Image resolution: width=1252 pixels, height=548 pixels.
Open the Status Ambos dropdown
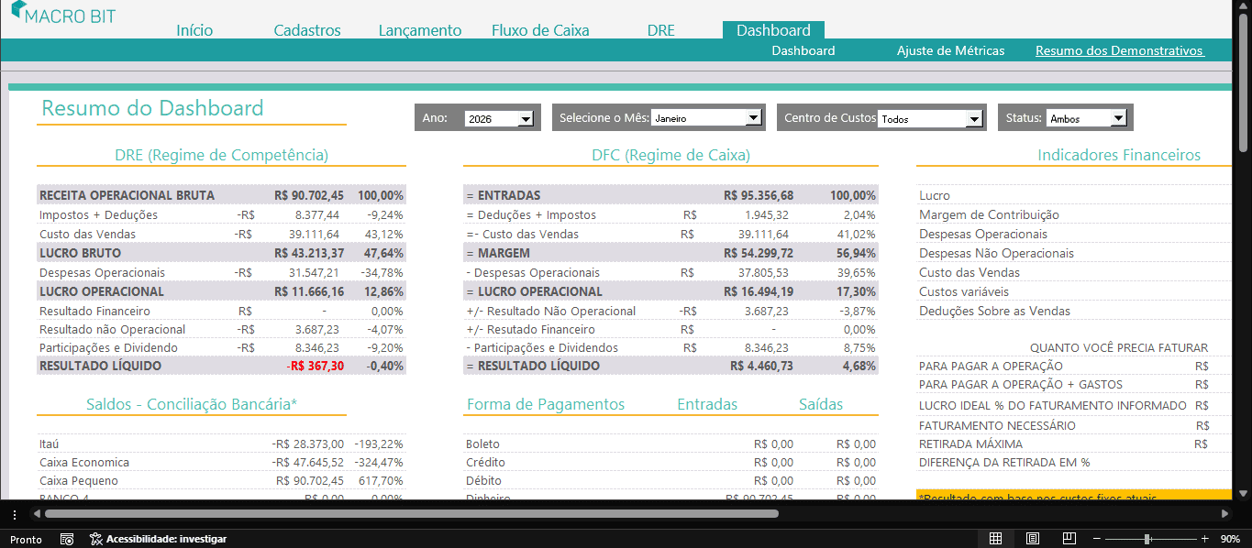[1118, 118]
